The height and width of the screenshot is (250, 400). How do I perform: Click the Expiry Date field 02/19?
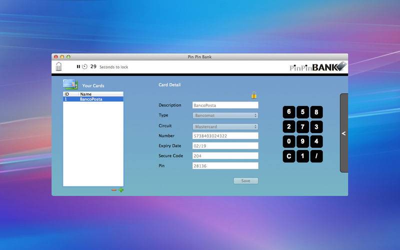[225, 145]
